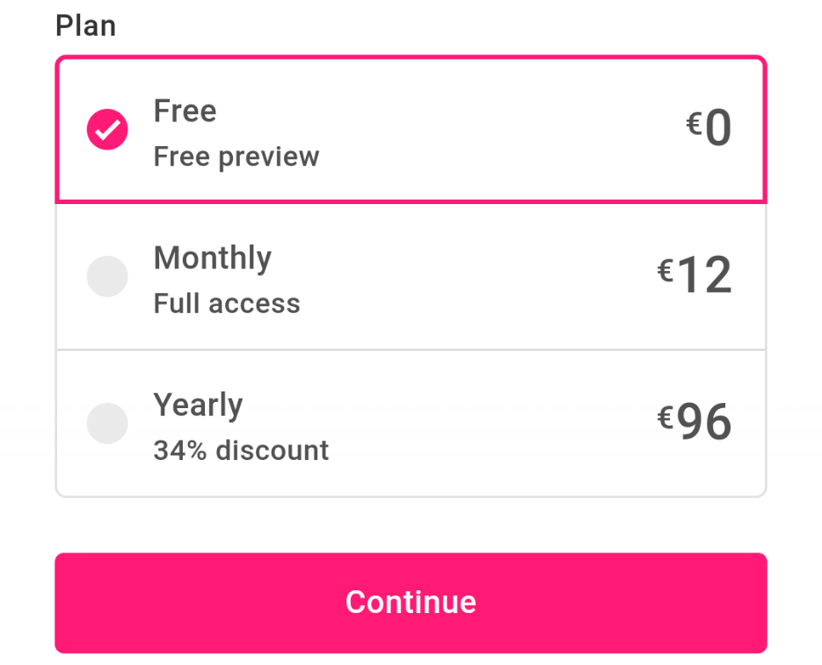Click the Continue button

pos(411,603)
